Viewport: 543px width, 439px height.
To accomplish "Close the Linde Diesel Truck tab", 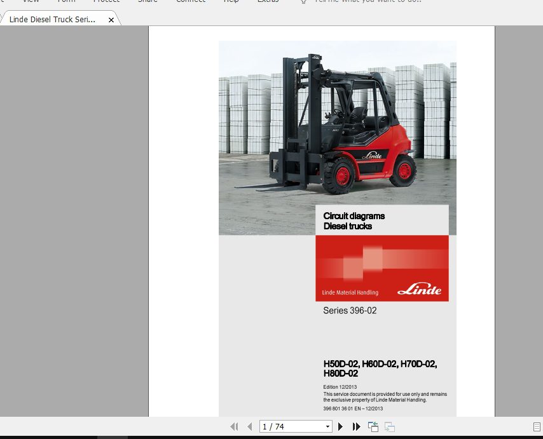I will coord(111,20).
